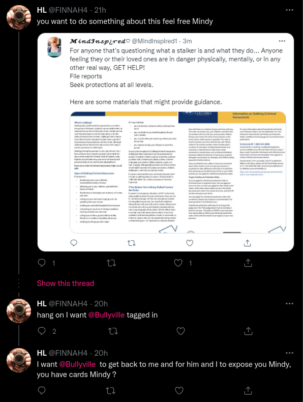Retweet the 'expose you Mindy' tweet
This screenshot has width=303, height=402.
[x=111, y=390]
